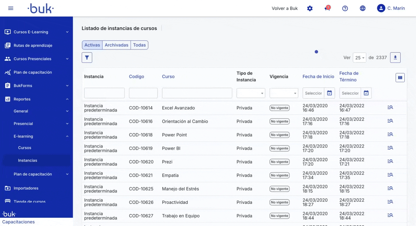Open the notifications bell icon

tap(327, 8)
